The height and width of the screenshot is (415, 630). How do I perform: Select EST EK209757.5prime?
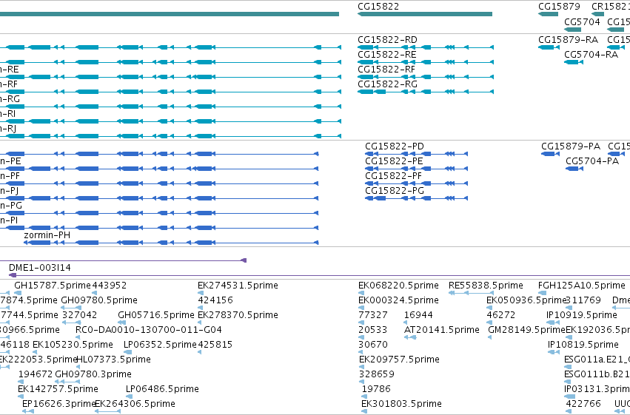[x=399, y=360]
